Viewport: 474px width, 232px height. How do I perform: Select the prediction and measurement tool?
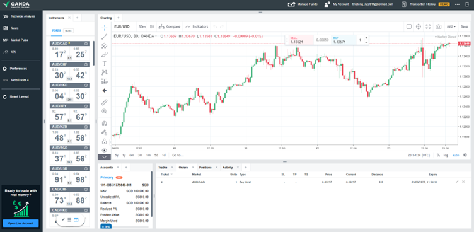pos(104,81)
